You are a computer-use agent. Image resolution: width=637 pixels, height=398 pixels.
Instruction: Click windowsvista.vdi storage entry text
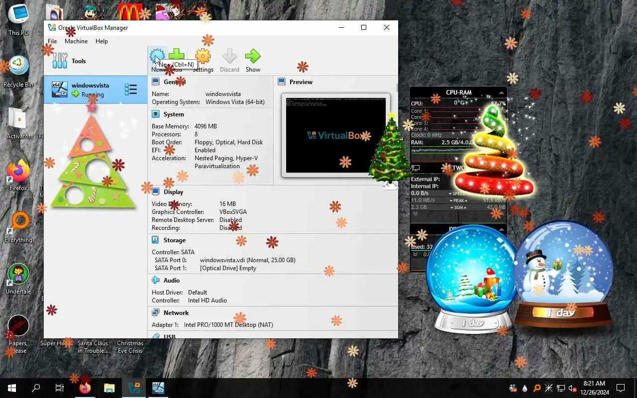pyautogui.click(x=247, y=260)
